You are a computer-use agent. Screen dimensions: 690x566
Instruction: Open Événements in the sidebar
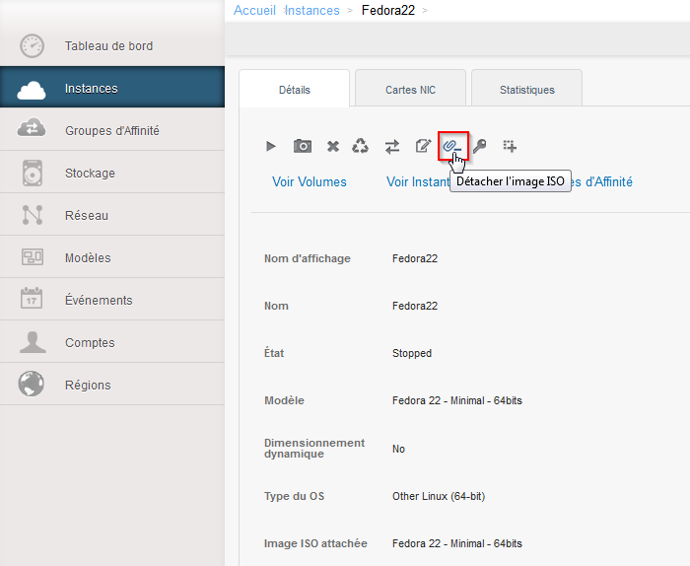pyautogui.click(x=99, y=301)
